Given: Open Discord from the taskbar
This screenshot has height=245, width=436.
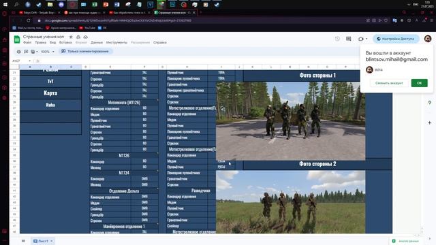Looking at the screenshot, I should [x=61, y=5].
